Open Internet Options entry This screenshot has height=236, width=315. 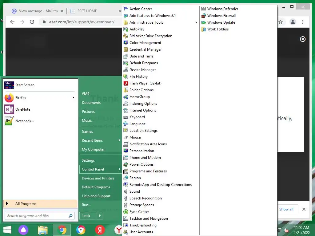click(x=143, y=110)
